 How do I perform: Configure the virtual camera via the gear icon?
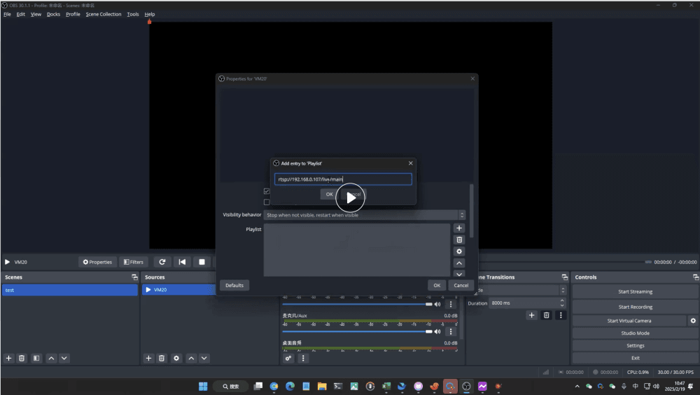click(x=693, y=320)
